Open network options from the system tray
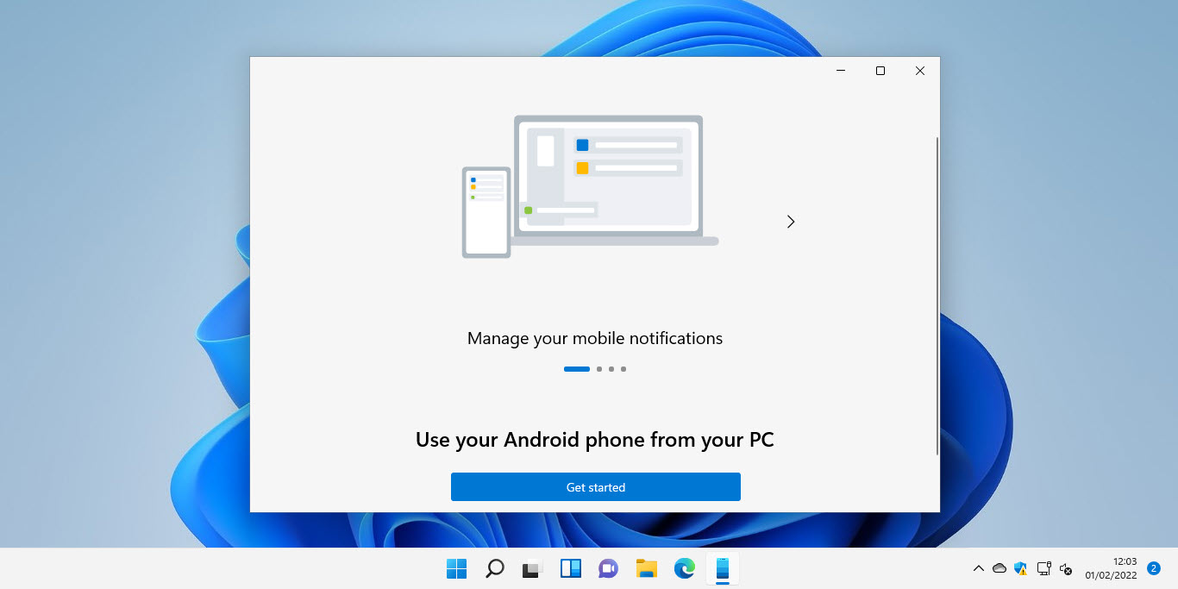The height and width of the screenshot is (589, 1178). pos(1043,568)
